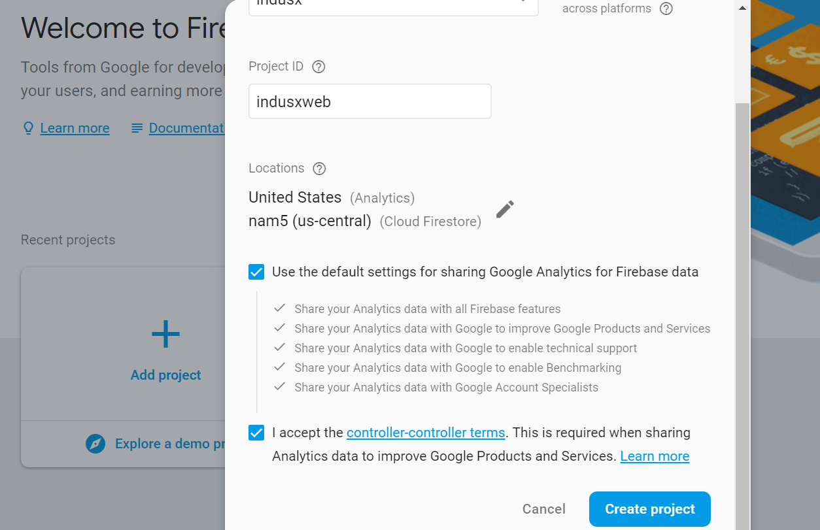This screenshot has height=530, width=820.
Task: Click the scrollbar up arrow
Action: pyautogui.click(x=741, y=8)
